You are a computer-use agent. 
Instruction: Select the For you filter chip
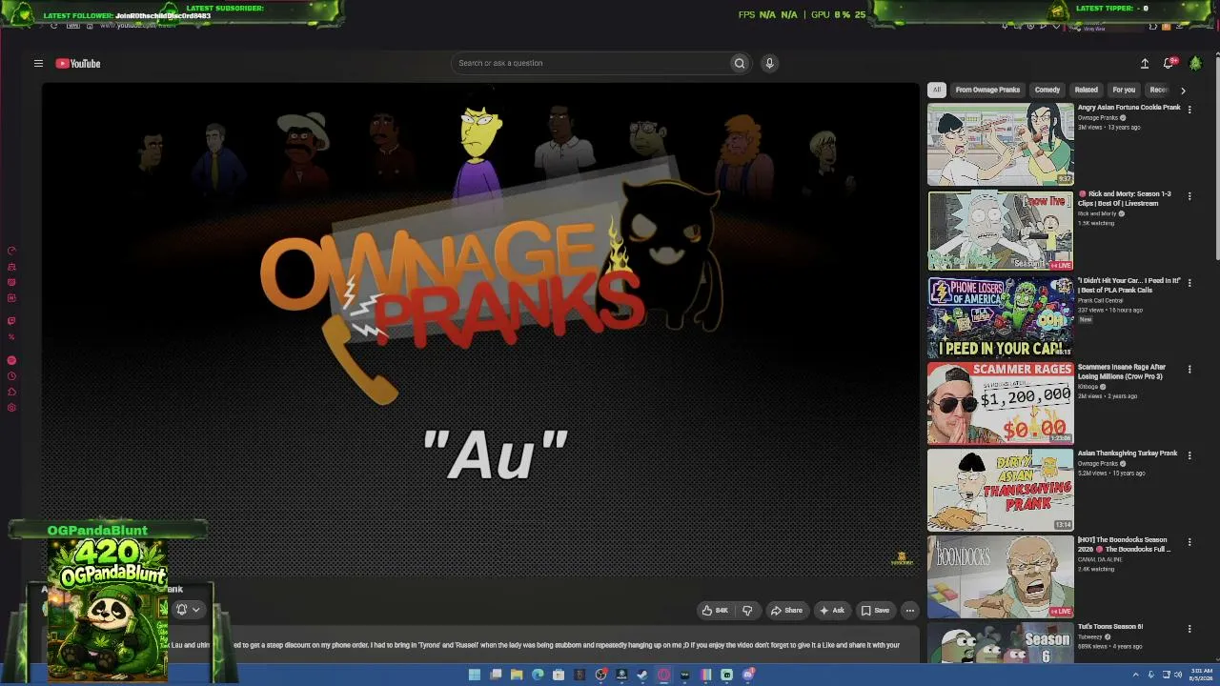[x=1125, y=91]
